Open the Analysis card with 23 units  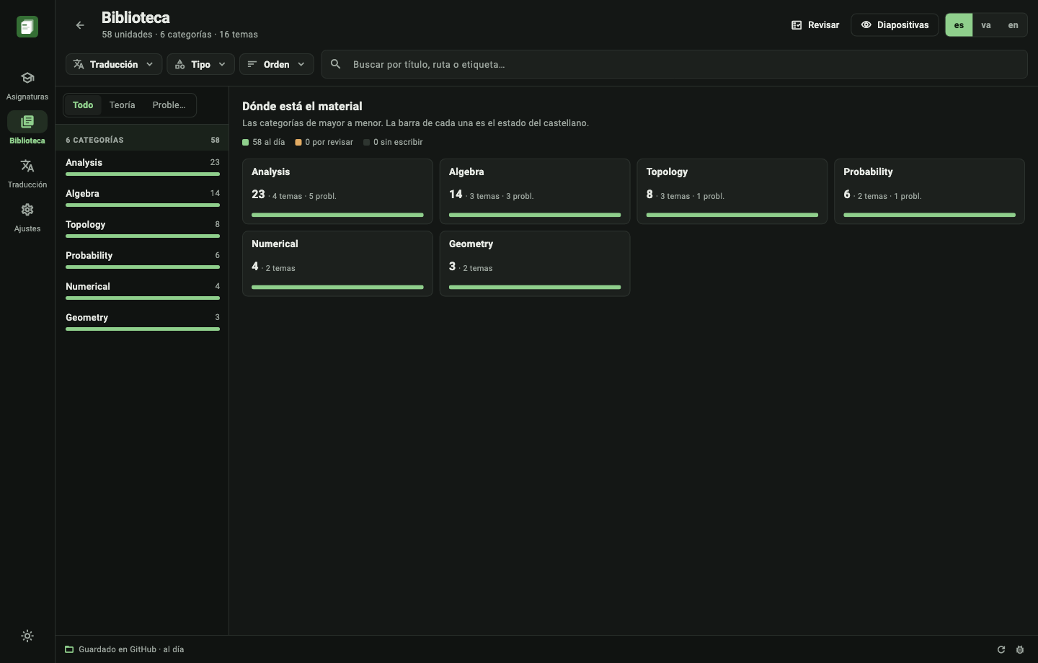pos(337,192)
